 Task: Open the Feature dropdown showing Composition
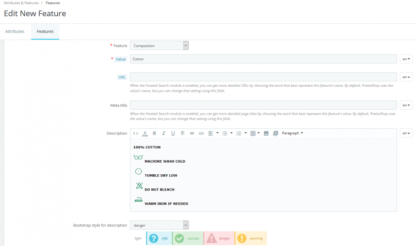coord(159,45)
